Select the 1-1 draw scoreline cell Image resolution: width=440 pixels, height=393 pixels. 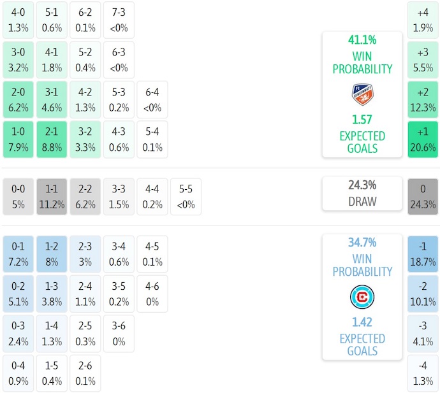tap(52, 196)
